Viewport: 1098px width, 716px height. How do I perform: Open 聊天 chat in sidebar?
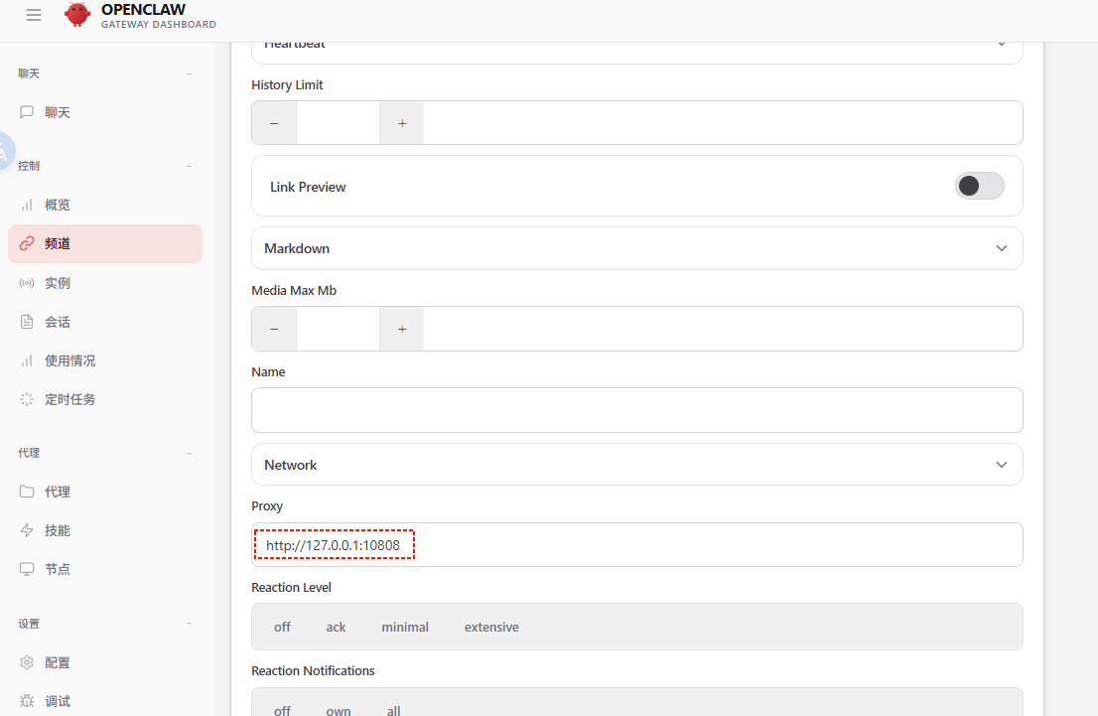58,112
